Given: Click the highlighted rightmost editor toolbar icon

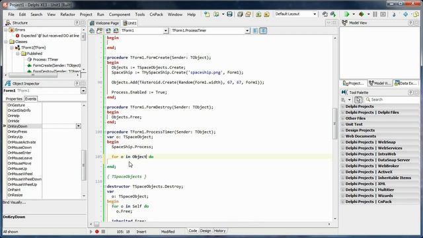Looking at the screenshot, I should [263, 31].
